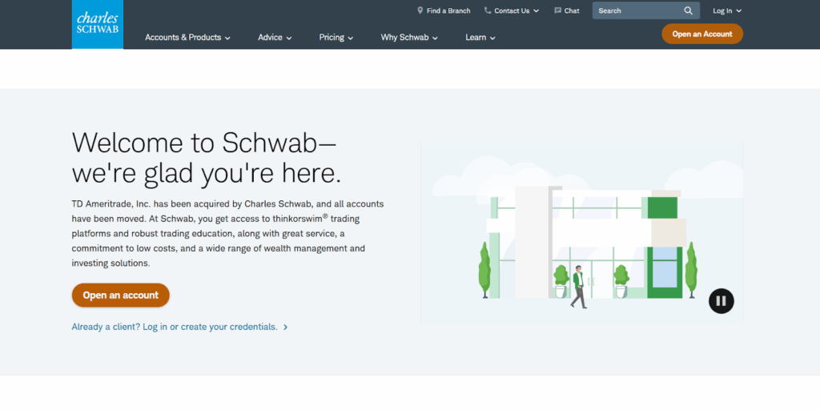This screenshot has height=410, width=820.
Task: Open the Advice menu
Action: (275, 38)
